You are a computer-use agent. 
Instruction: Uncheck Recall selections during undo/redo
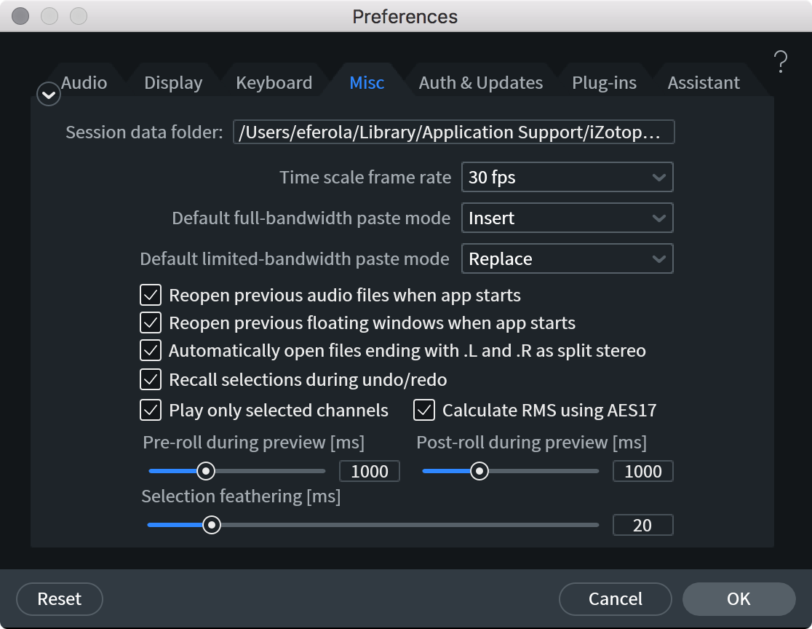click(x=151, y=379)
